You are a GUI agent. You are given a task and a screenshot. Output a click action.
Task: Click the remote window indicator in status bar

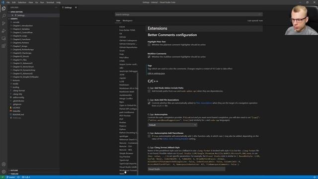point(2,177)
